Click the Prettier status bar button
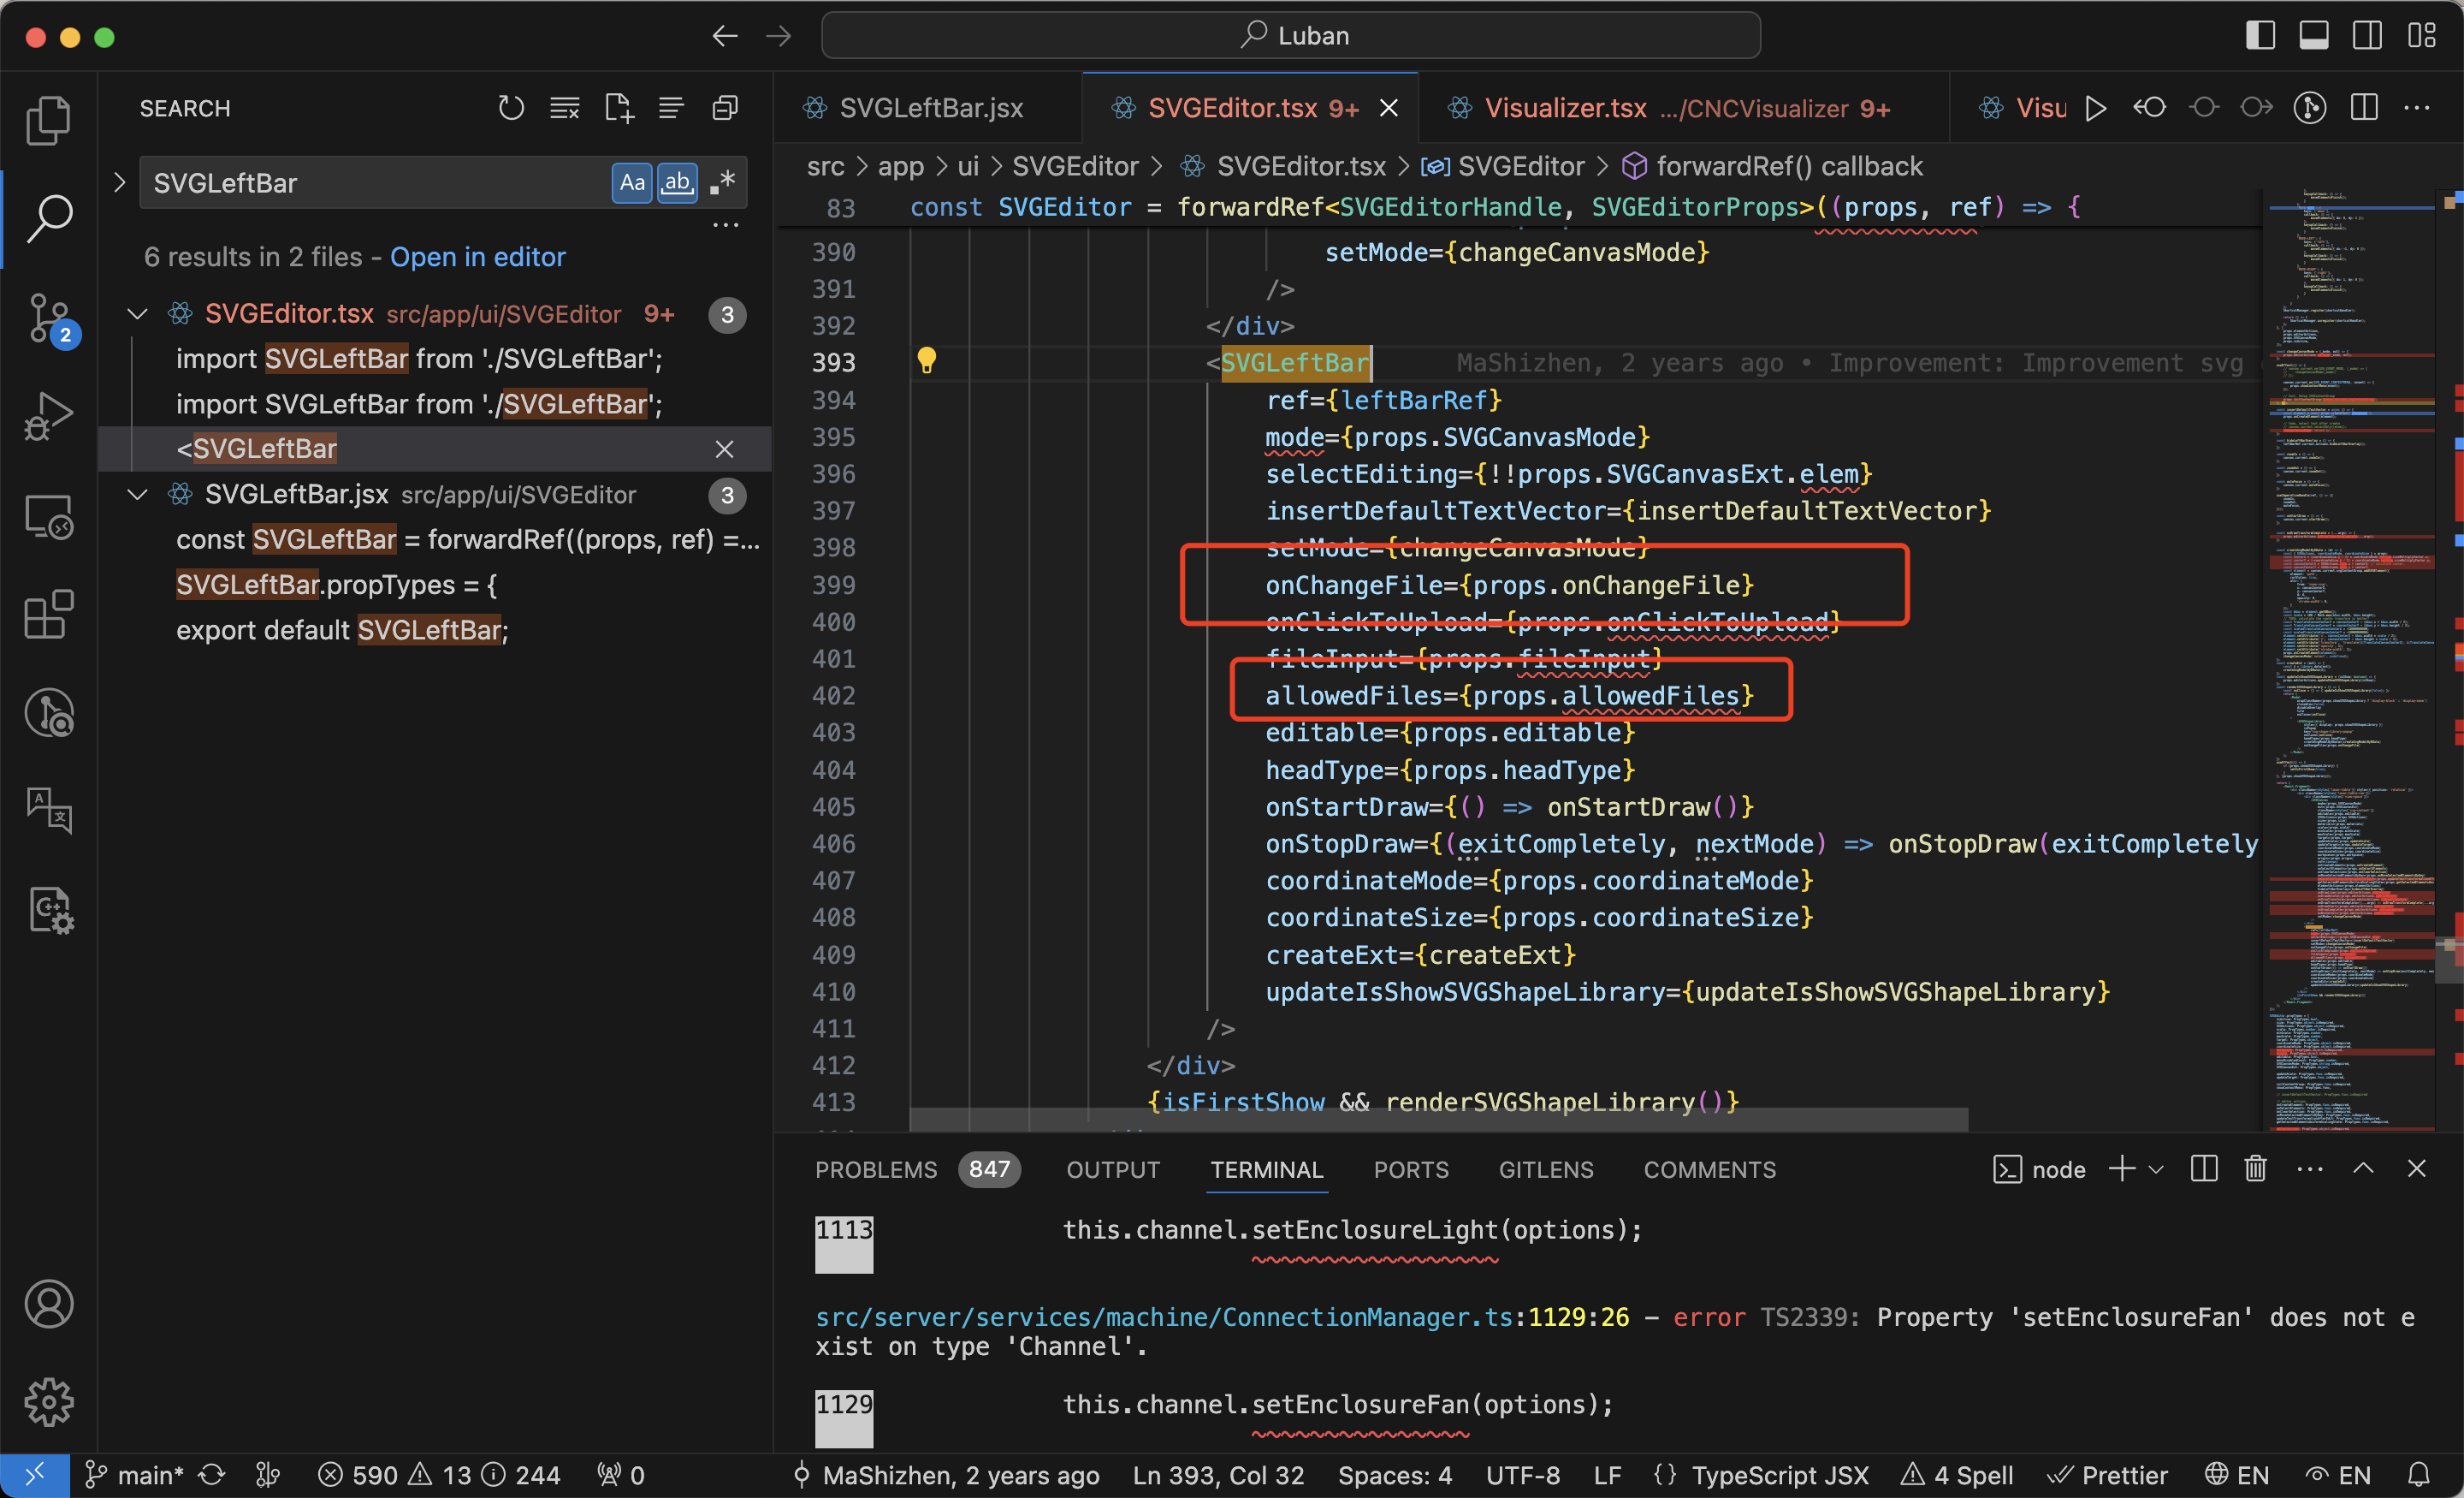 [x=2109, y=1475]
